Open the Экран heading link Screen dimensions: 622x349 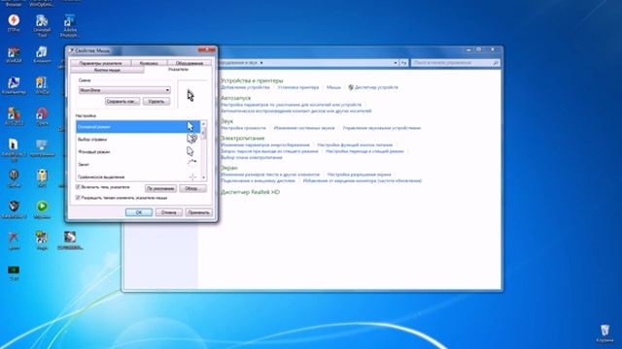[x=229, y=168]
